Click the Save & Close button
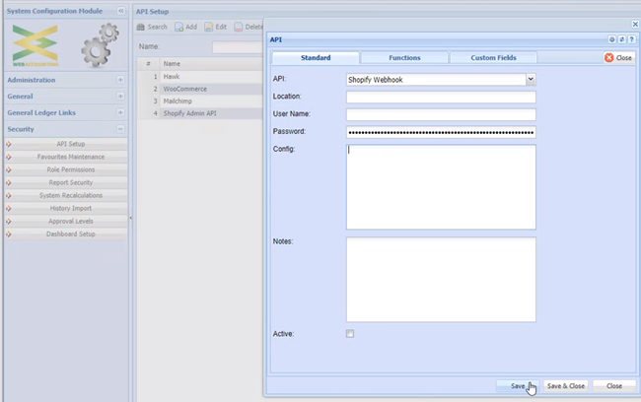The width and height of the screenshot is (641, 402). 567,386
